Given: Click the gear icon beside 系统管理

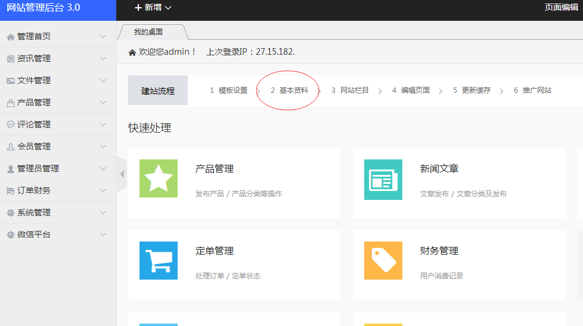Looking at the screenshot, I should [x=10, y=212].
